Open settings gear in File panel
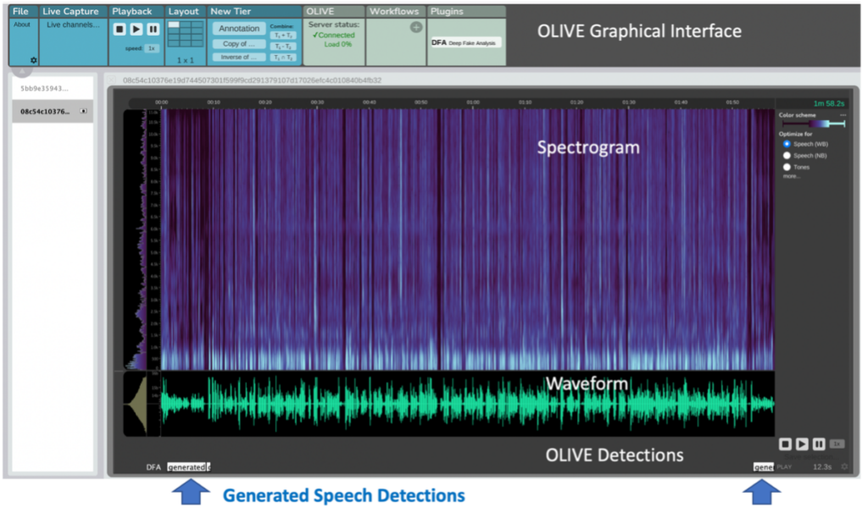The width and height of the screenshot is (868, 513). tap(34, 60)
